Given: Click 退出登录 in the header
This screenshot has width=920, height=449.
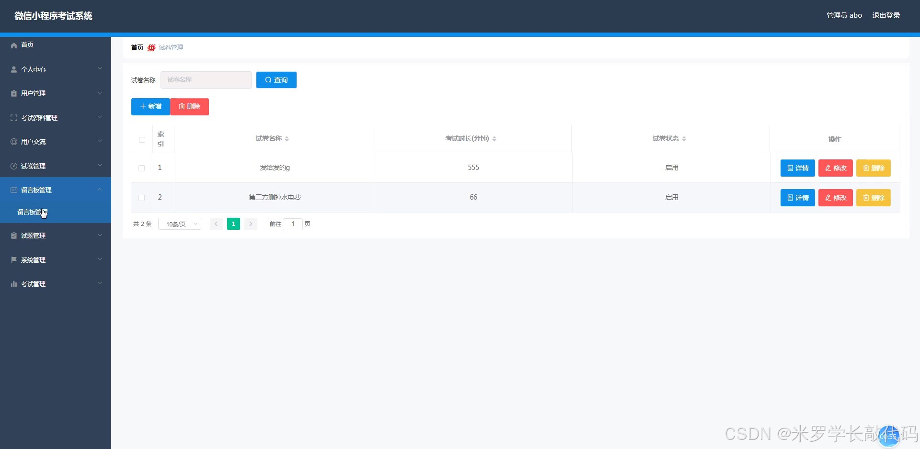Looking at the screenshot, I should (886, 15).
